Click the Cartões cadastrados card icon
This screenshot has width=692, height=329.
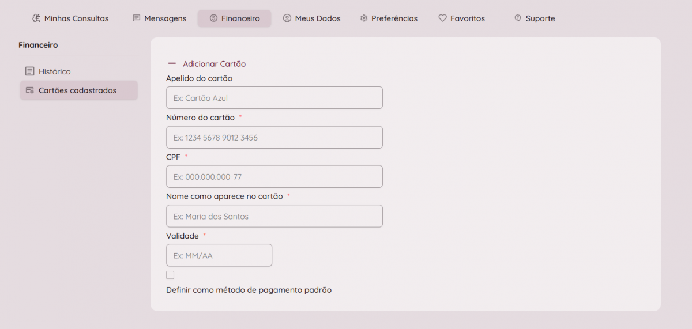pyautogui.click(x=30, y=90)
